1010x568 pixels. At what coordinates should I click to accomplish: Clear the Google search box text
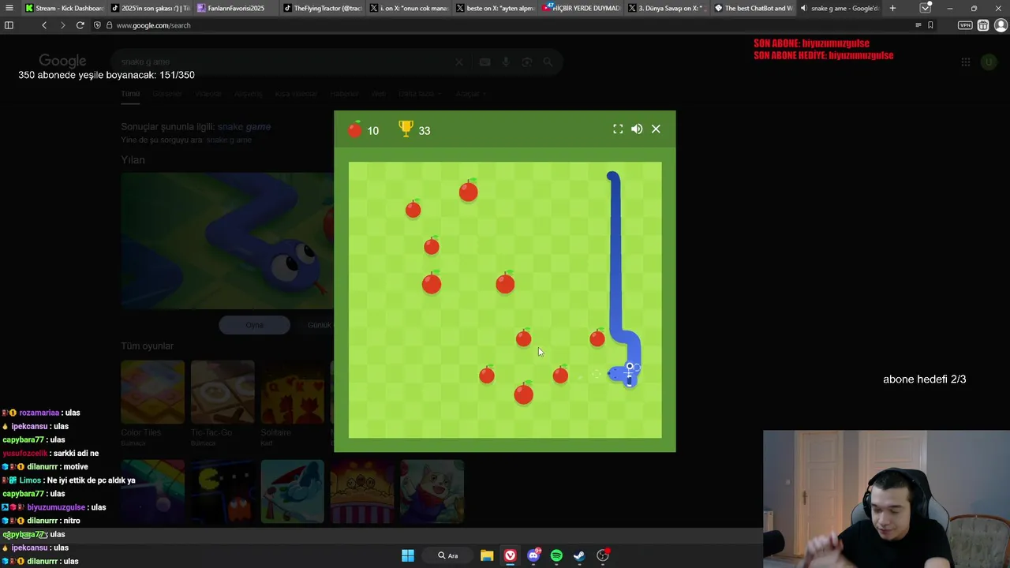(x=459, y=62)
